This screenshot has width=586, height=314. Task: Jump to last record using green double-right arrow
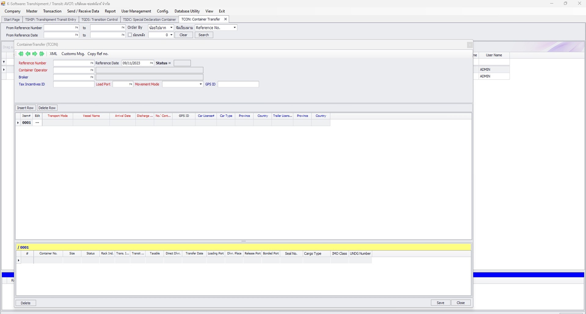(42, 54)
